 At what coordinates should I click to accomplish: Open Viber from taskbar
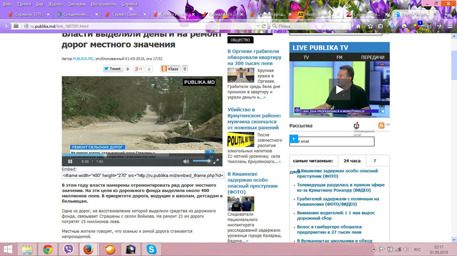click(68, 249)
